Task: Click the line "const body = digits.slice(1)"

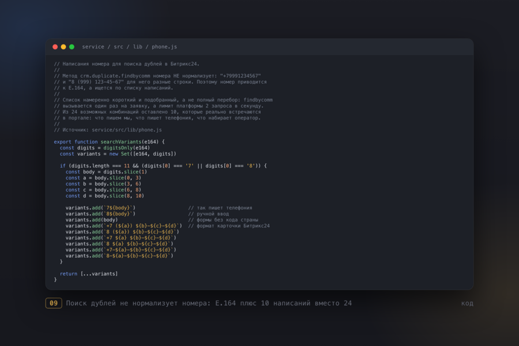Action: 106,172
